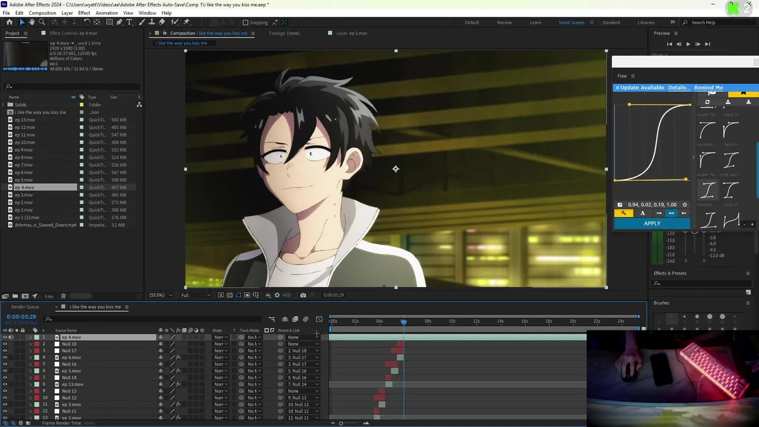The image size is (759, 427).
Task: Select the Roto Brush tool
Action: (174, 22)
